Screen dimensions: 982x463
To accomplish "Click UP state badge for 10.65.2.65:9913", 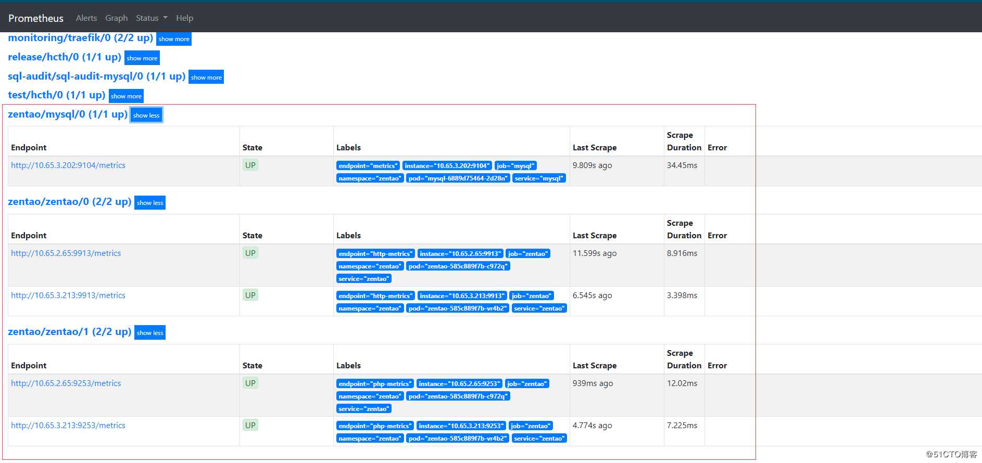I will click(x=250, y=253).
